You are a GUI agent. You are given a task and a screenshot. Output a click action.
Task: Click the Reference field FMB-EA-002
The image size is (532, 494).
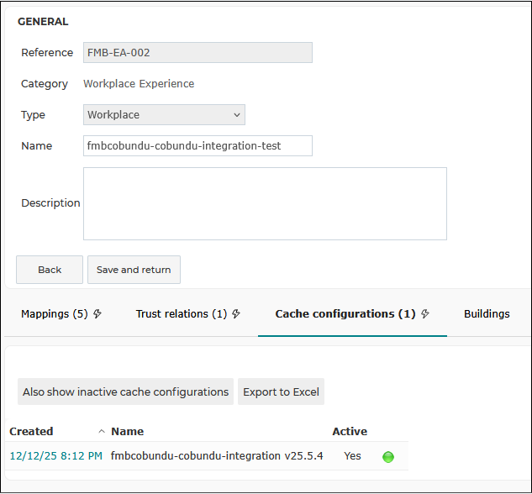click(x=198, y=53)
